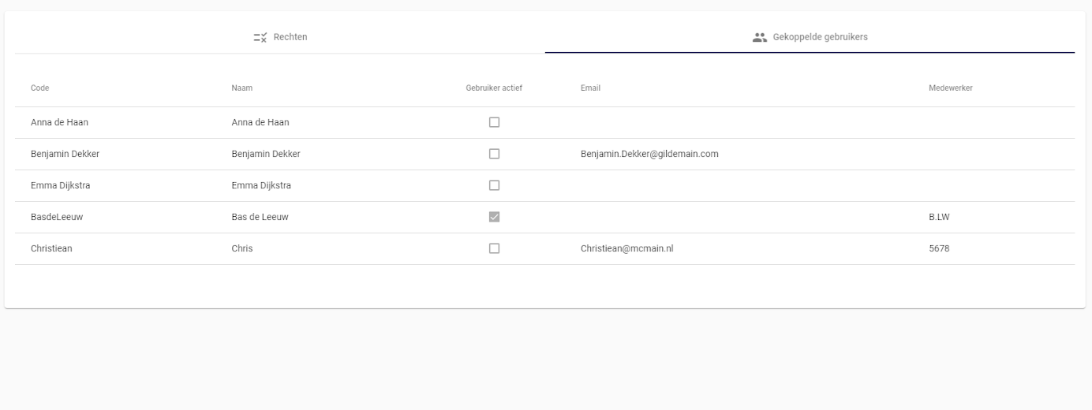This screenshot has height=410, width=1092.
Task: Click the Gebruiker actief column header
Action: pos(494,88)
